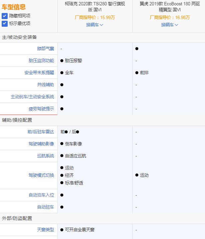This screenshot has height=239, width=205.
Task: Click the 天窗类型 link
Action: pyautogui.click(x=45, y=230)
